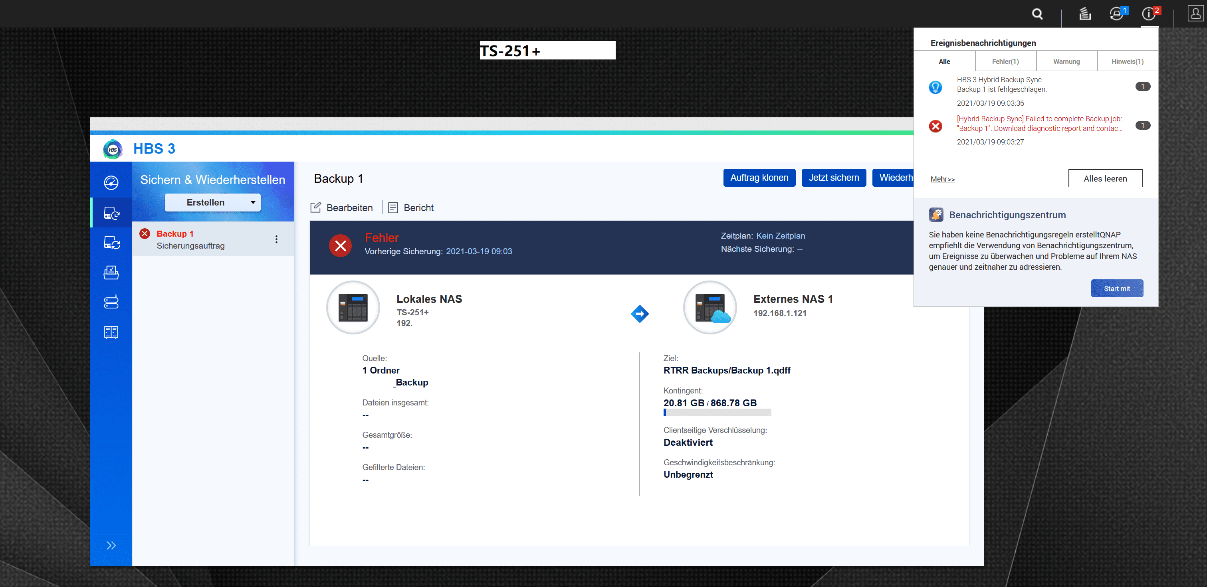
Task: Open the search magnifier in top bar
Action: coord(1037,14)
